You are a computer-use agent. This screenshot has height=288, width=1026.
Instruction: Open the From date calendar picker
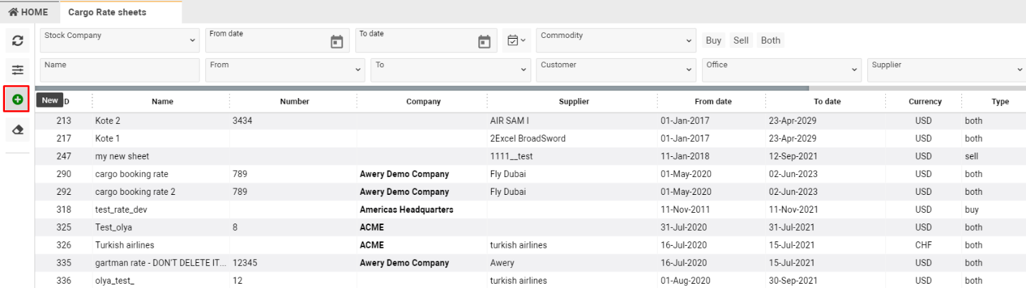click(x=336, y=42)
